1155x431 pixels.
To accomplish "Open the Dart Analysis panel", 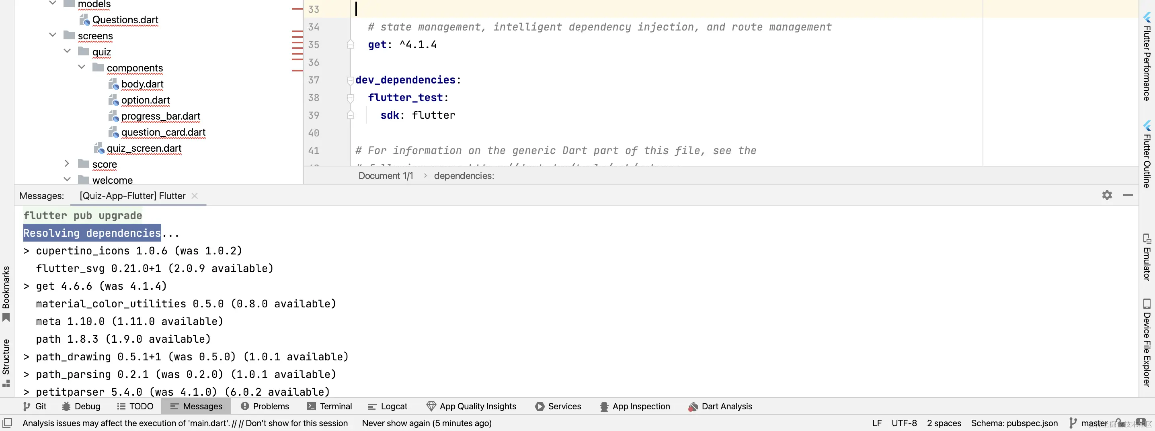I will (720, 407).
